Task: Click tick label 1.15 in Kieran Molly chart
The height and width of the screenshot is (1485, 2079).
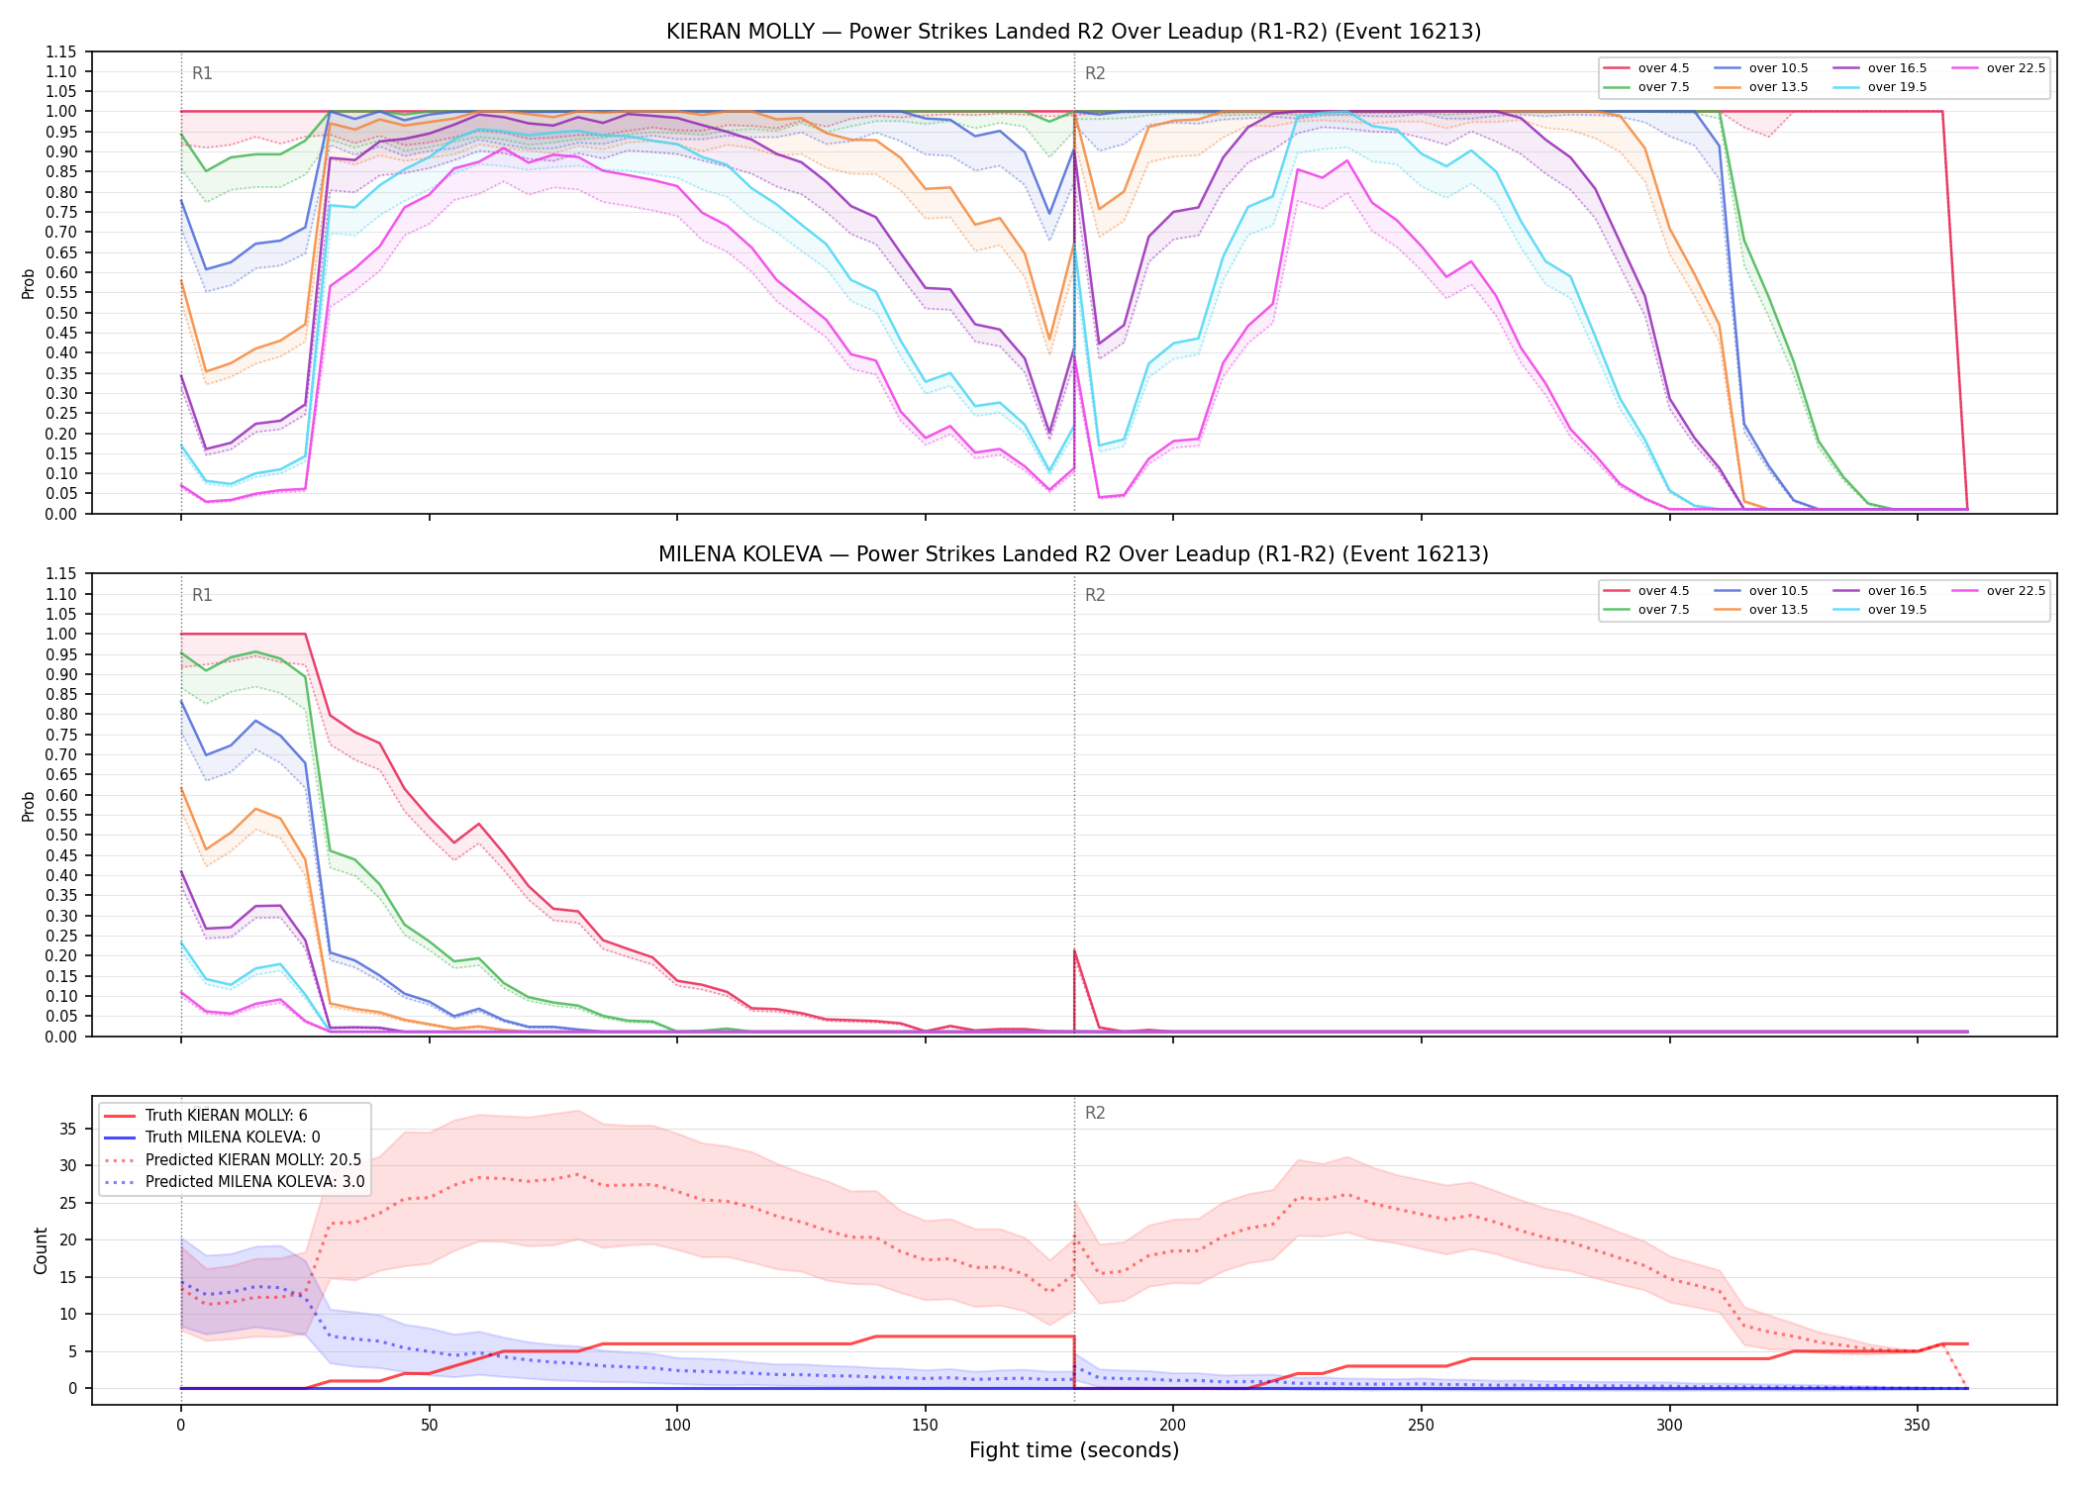Action: click(x=61, y=51)
